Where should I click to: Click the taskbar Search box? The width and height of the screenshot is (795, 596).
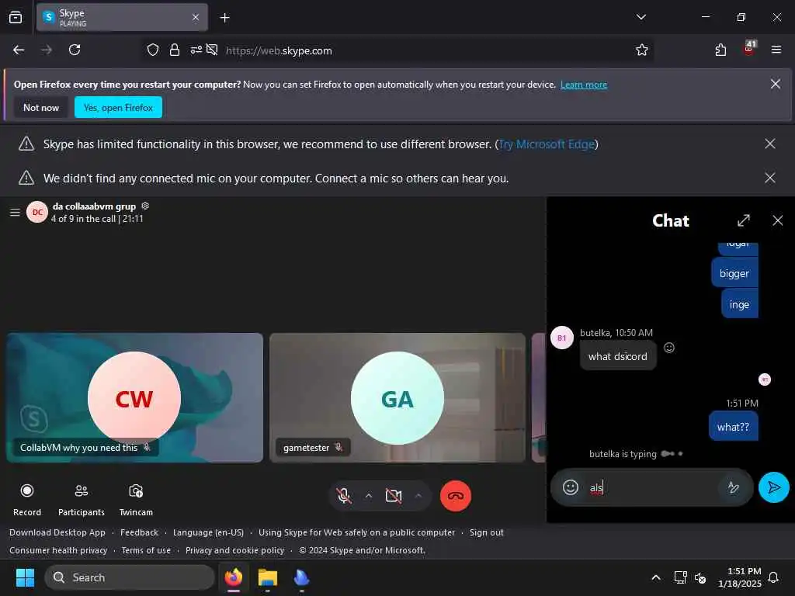coord(130,577)
